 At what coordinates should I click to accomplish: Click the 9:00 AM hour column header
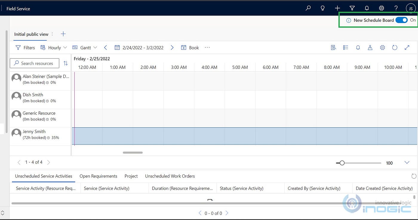362,67
